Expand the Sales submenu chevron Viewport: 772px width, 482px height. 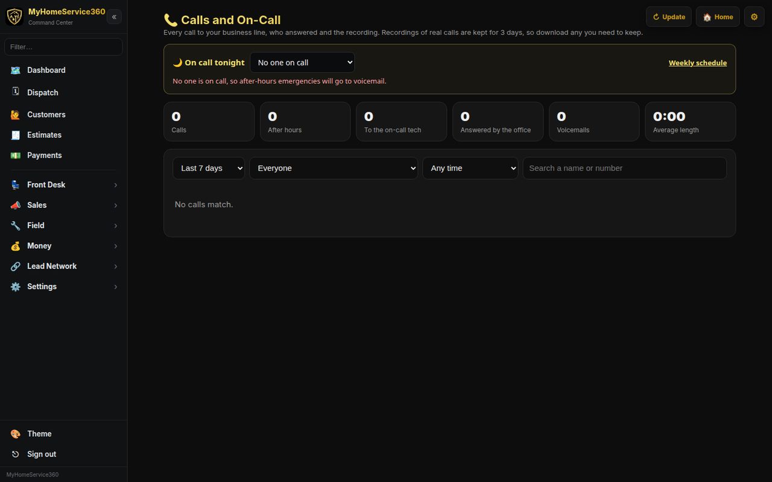(115, 205)
